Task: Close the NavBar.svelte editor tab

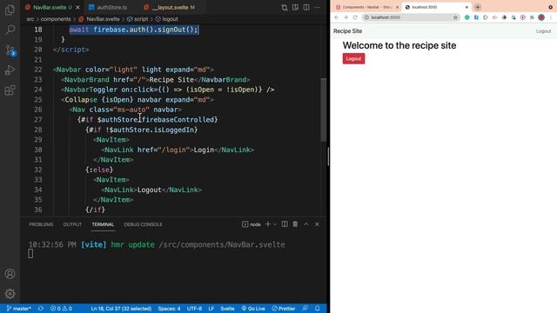Action: point(77,7)
